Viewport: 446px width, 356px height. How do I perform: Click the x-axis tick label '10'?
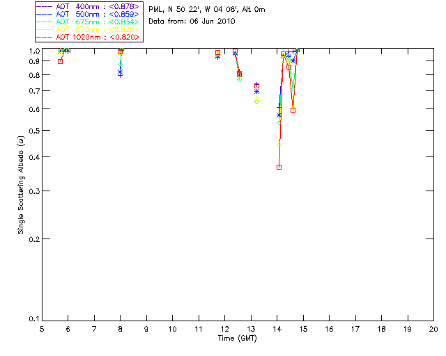[x=172, y=329]
